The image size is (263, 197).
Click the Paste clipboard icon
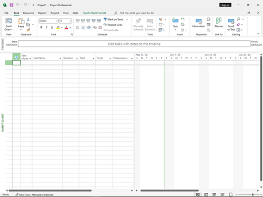[21, 21]
